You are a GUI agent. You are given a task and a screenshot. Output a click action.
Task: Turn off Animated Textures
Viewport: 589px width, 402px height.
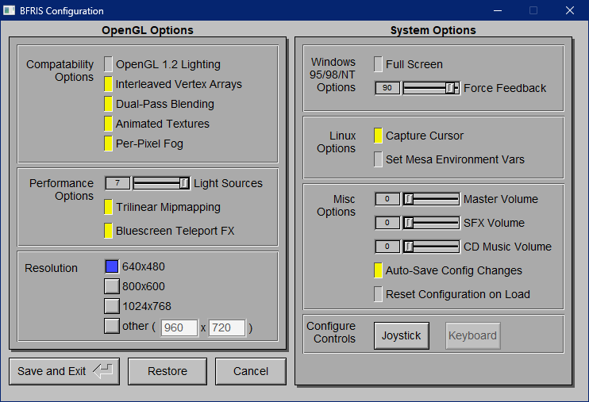pyautogui.click(x=109, y=124)
